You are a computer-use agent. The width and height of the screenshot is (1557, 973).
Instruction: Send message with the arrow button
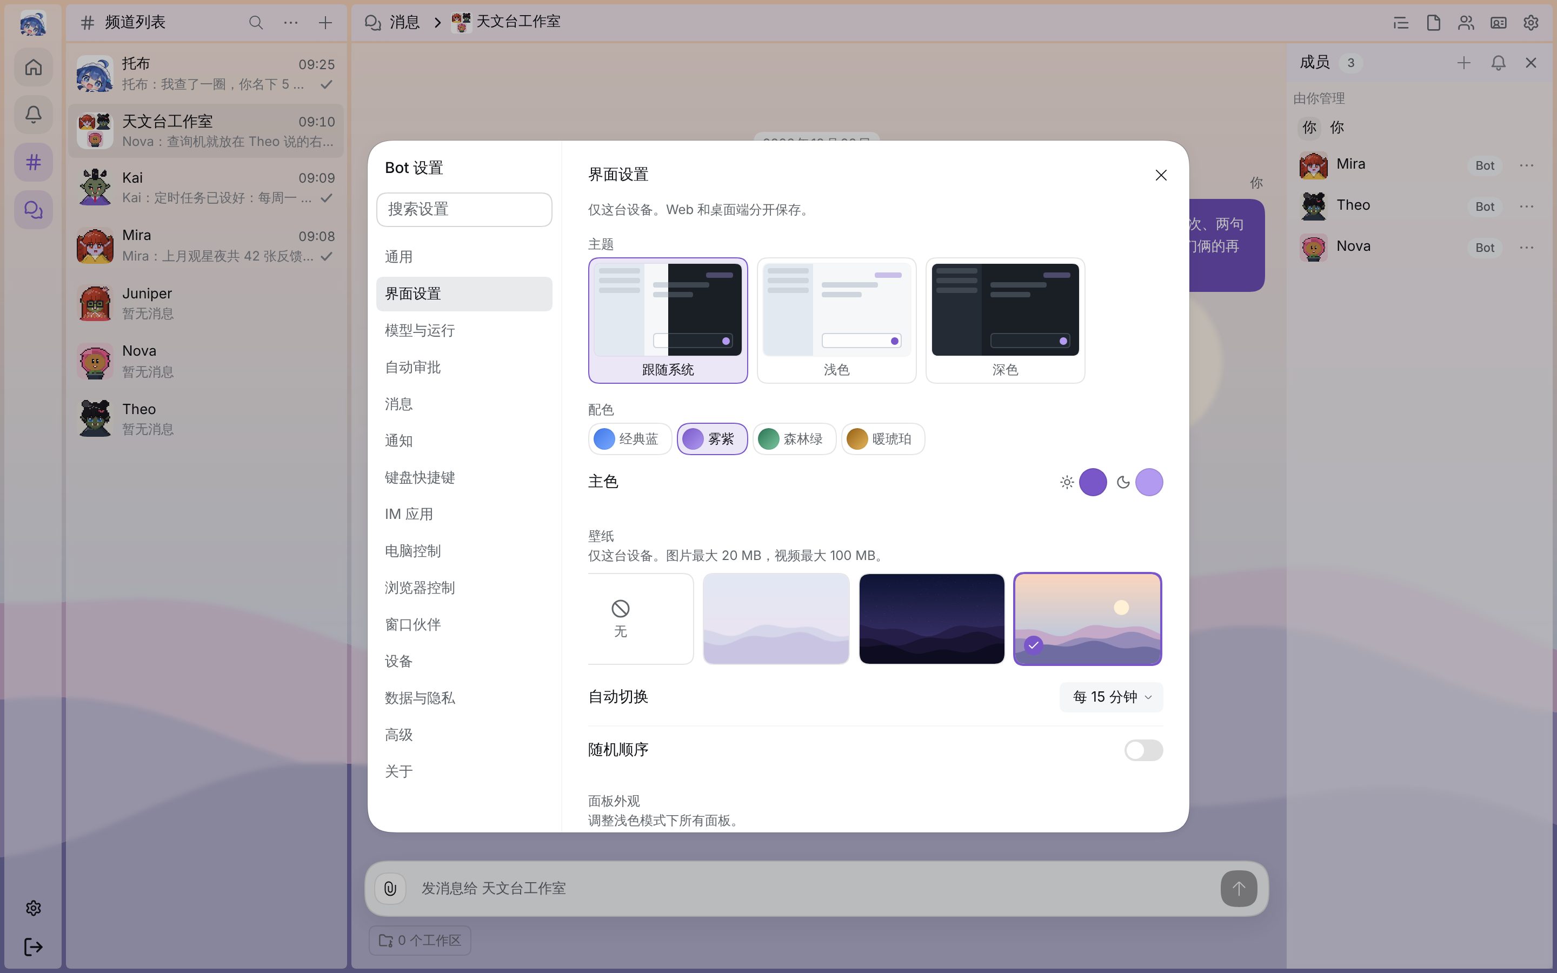pos(1239,889)
